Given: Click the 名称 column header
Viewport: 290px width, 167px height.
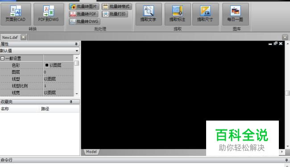Looking at the screenshot, I should [20, 109].
